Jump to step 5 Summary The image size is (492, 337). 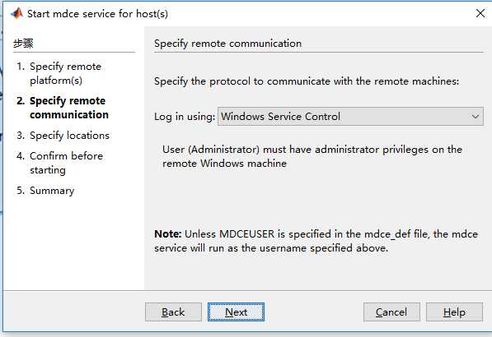pyautogui.click(x=45, y=191)
